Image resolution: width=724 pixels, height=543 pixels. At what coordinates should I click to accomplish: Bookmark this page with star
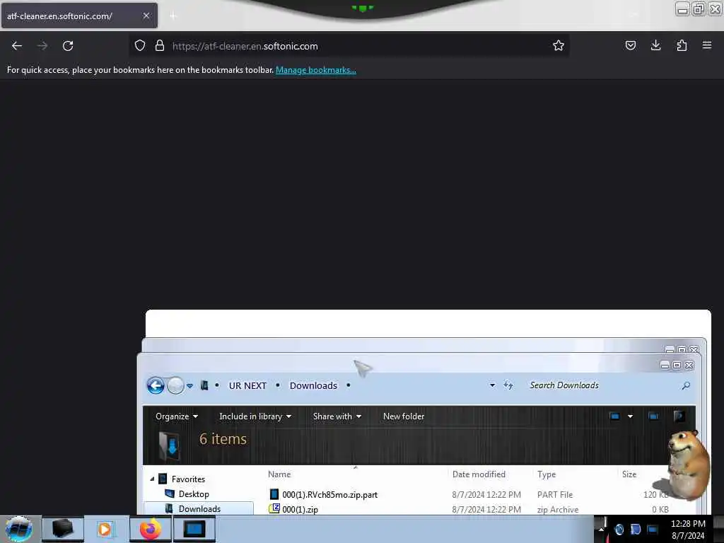point(559,46)
